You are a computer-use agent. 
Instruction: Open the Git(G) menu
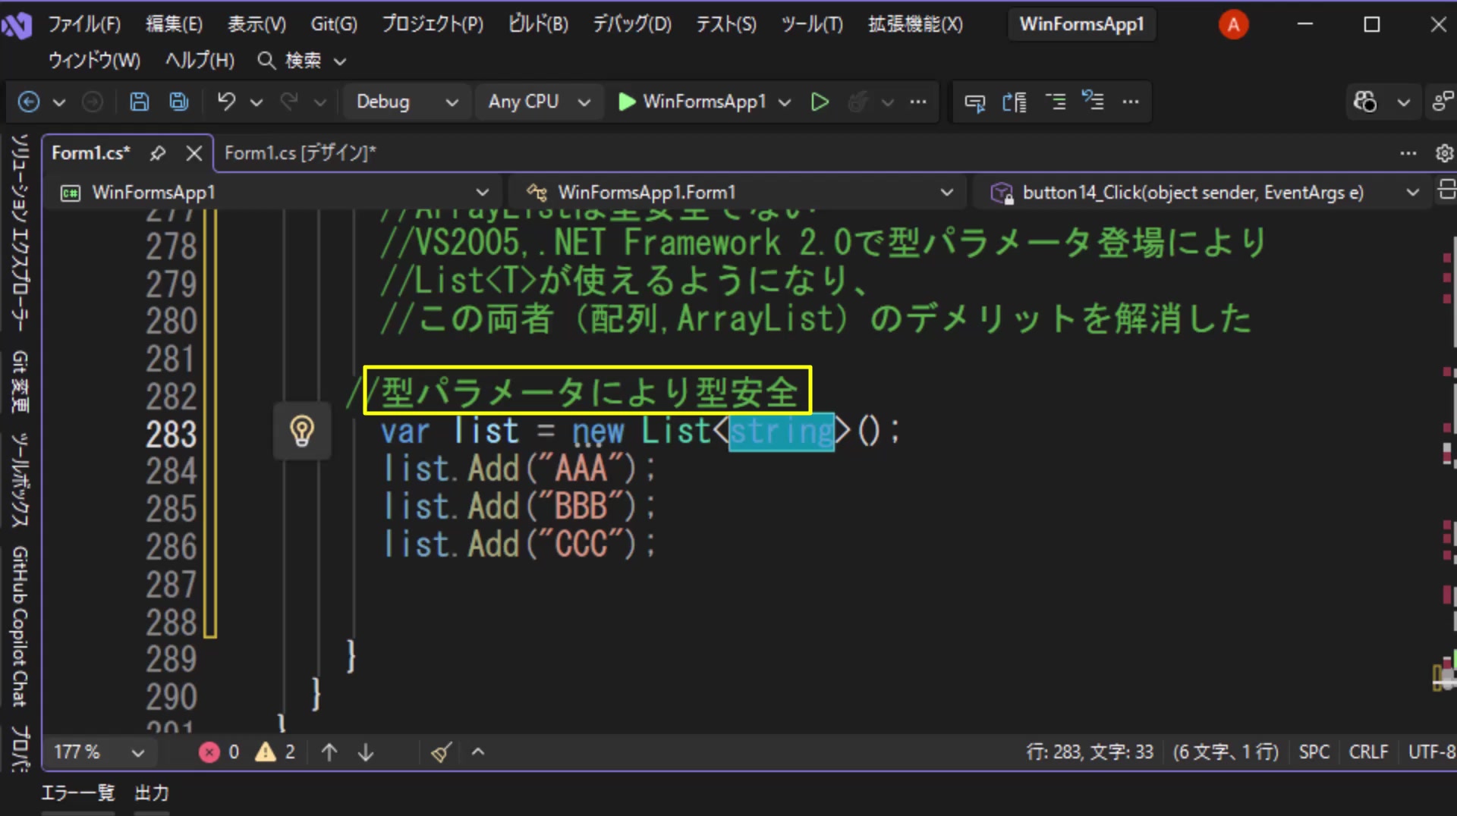tap(333, 24)
